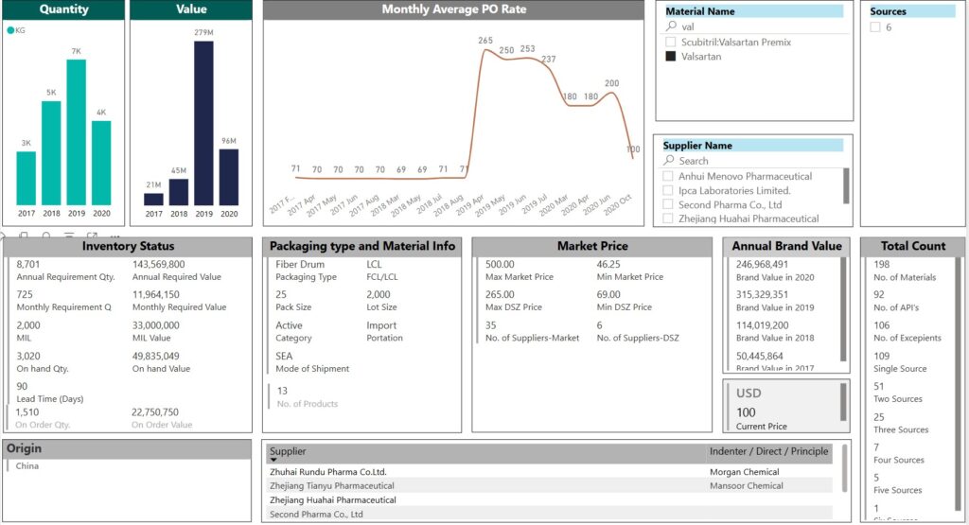This screenshot has width=969, height=525.
Task: Select the Second Pharma Co., Ltd supplier checkbox
Action: pyautogui.click(x=668, y=204)
